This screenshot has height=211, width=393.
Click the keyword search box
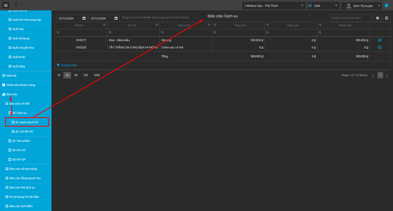point(350,18)
